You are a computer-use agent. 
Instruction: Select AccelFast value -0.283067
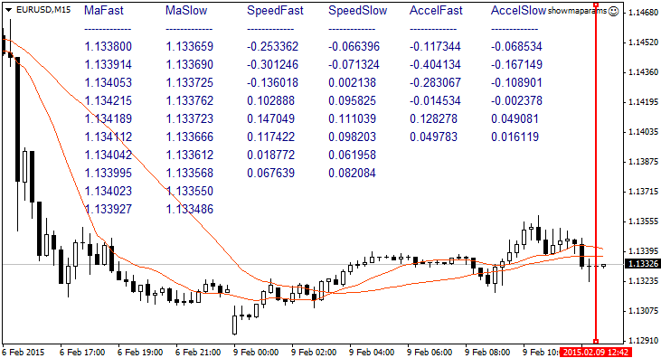pos(436,82)
